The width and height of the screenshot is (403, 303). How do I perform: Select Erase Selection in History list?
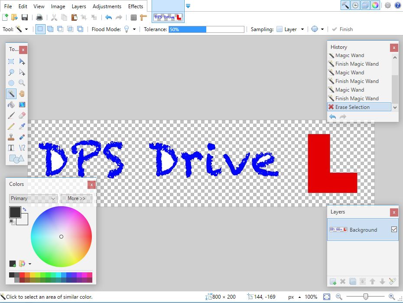pos(352,107)
